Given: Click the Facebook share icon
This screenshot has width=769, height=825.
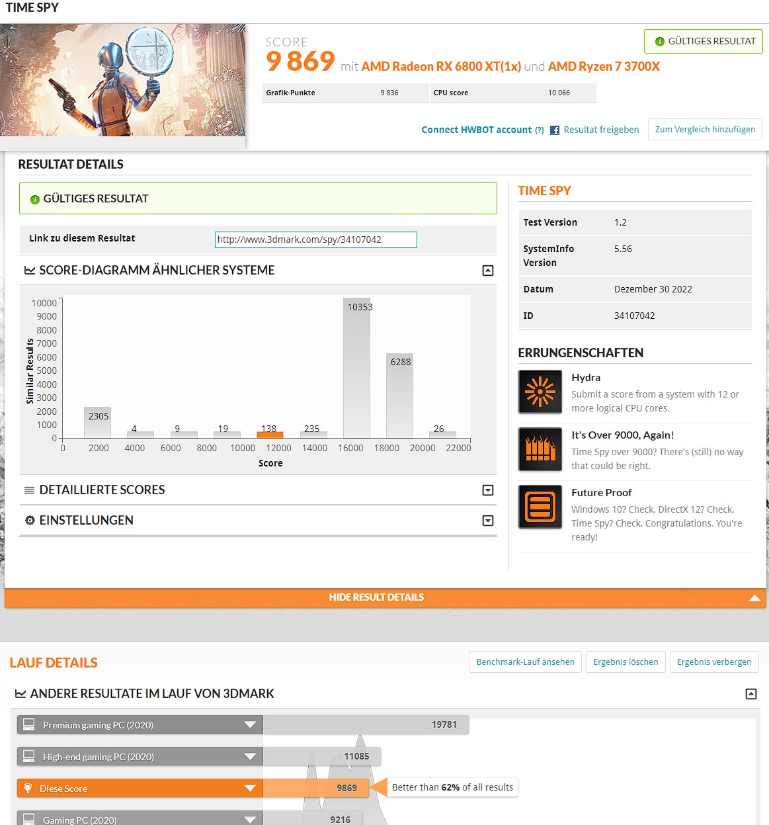Looking at the screenshot, I should point(555,130).
